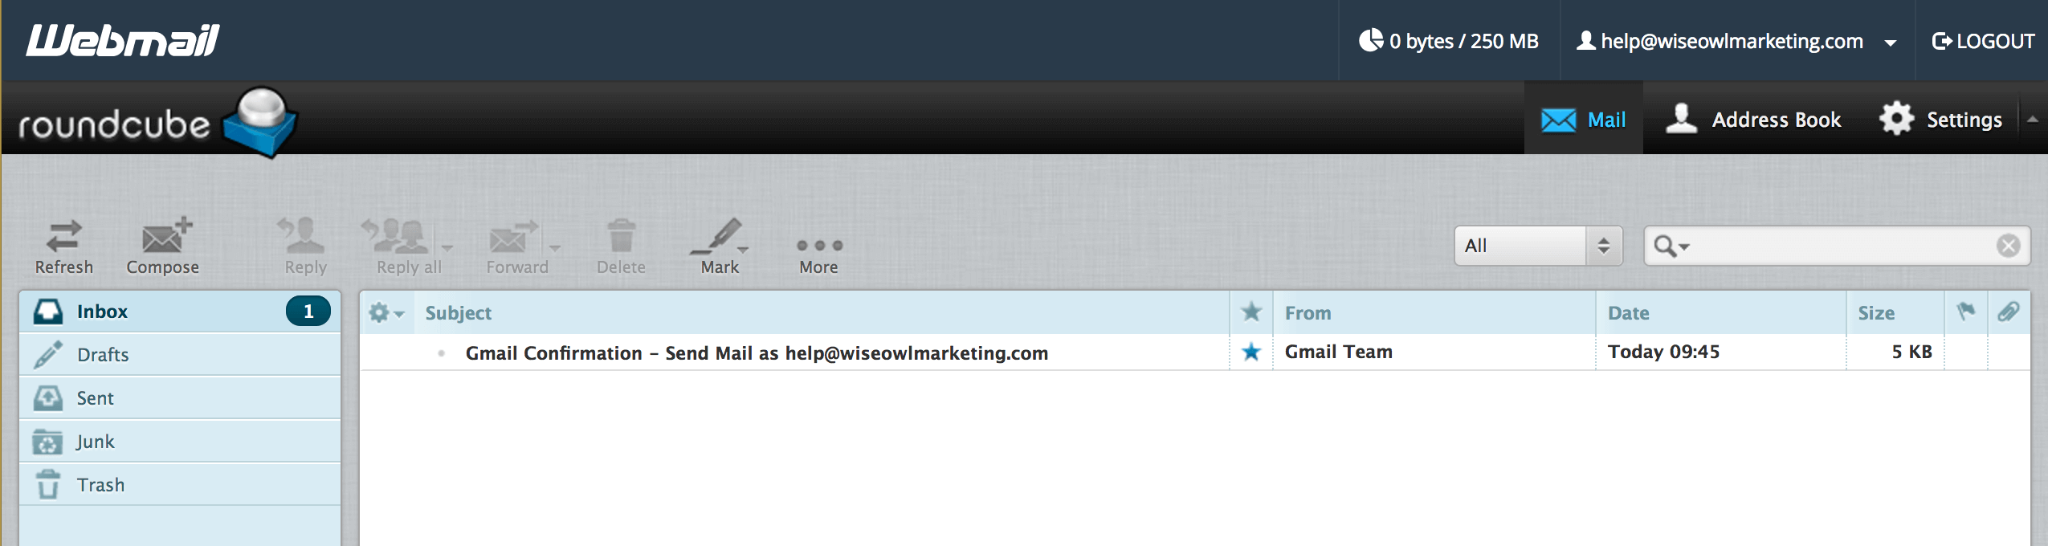2048x546 pixels.
Task: Click the star column header icon
Action: (1251, 312)
